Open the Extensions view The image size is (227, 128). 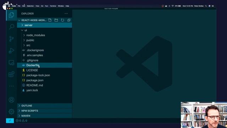point(11,74)
